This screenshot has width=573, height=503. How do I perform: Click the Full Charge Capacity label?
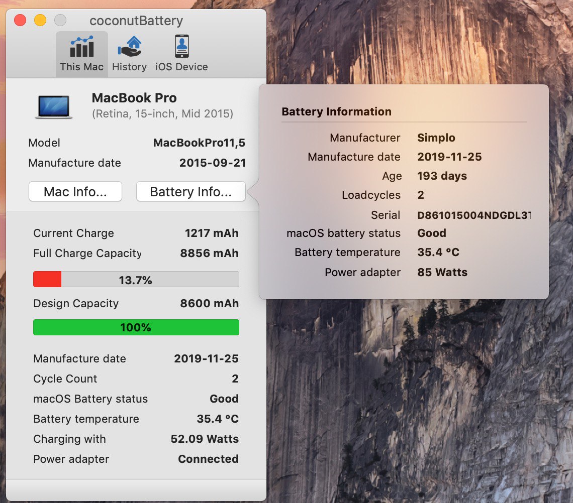pyautogui.click(x=87, y=254)
